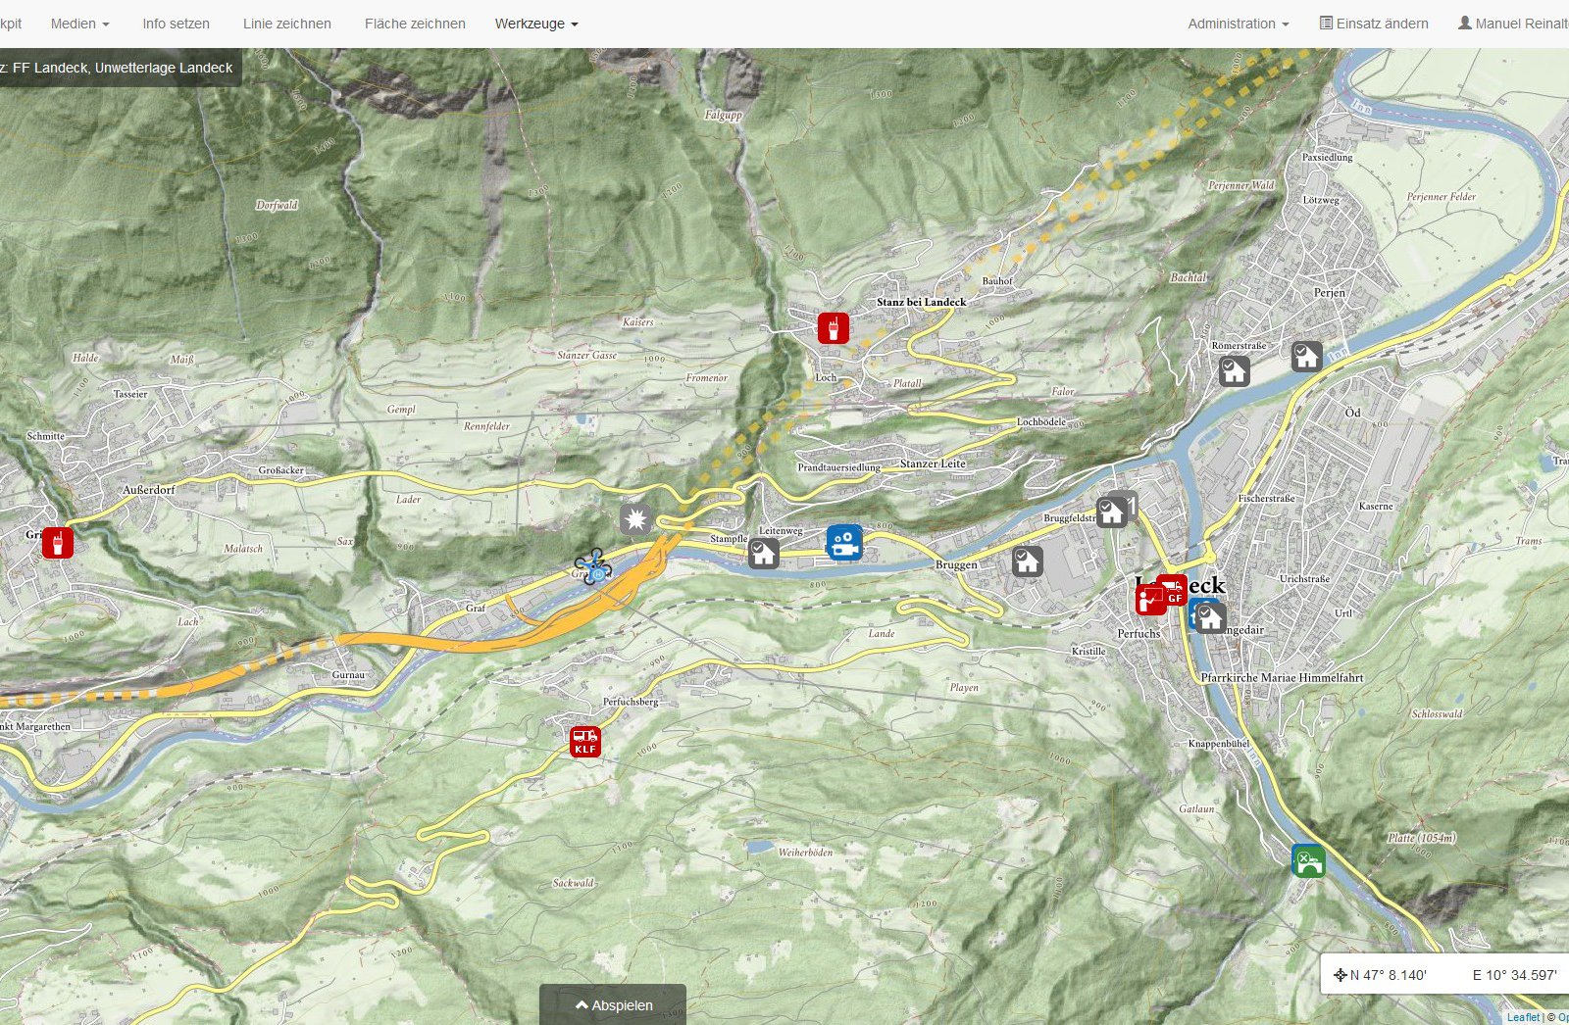Click the N 47° 8.140' latitude value
The image size is (1569, 1025).
1389,975
